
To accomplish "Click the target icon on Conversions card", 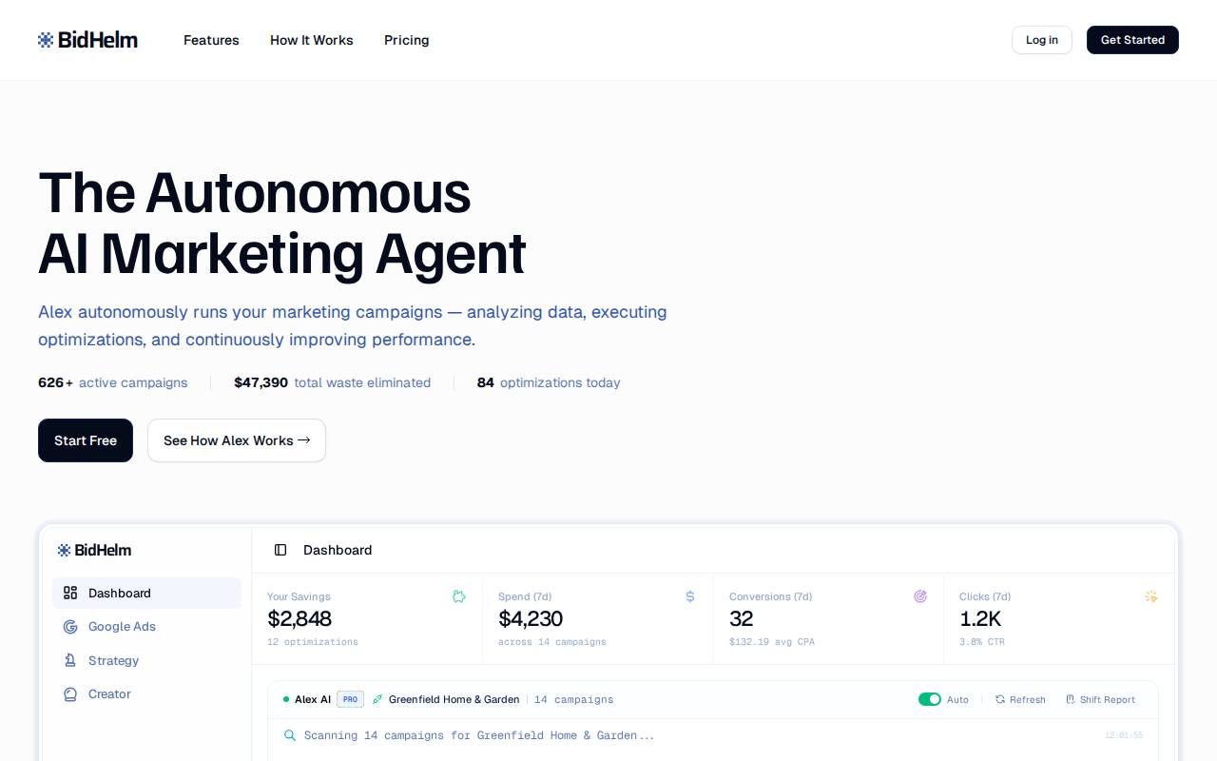I will (920, 596).
